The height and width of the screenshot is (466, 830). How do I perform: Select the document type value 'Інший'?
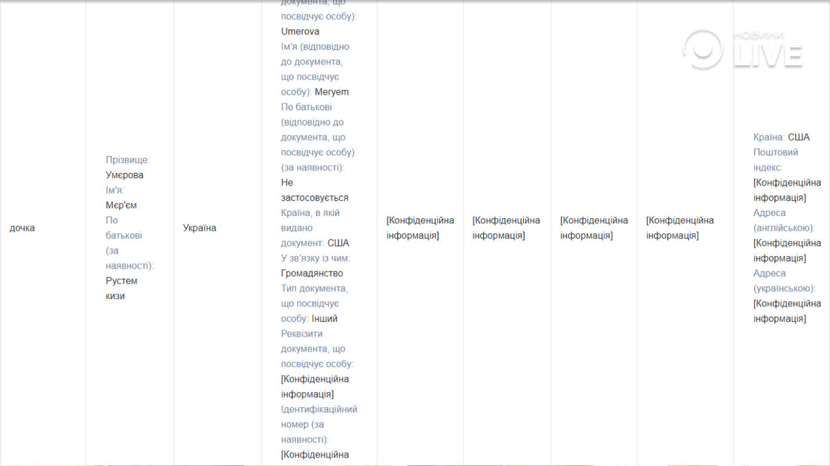[x=324, y=319]
